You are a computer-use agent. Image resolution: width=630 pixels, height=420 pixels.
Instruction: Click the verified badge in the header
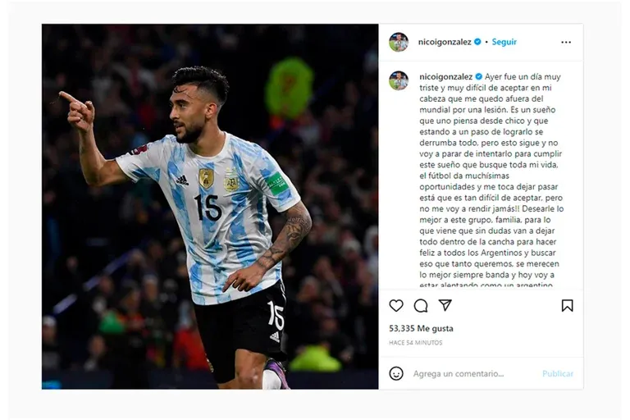[x=477, y=42]
